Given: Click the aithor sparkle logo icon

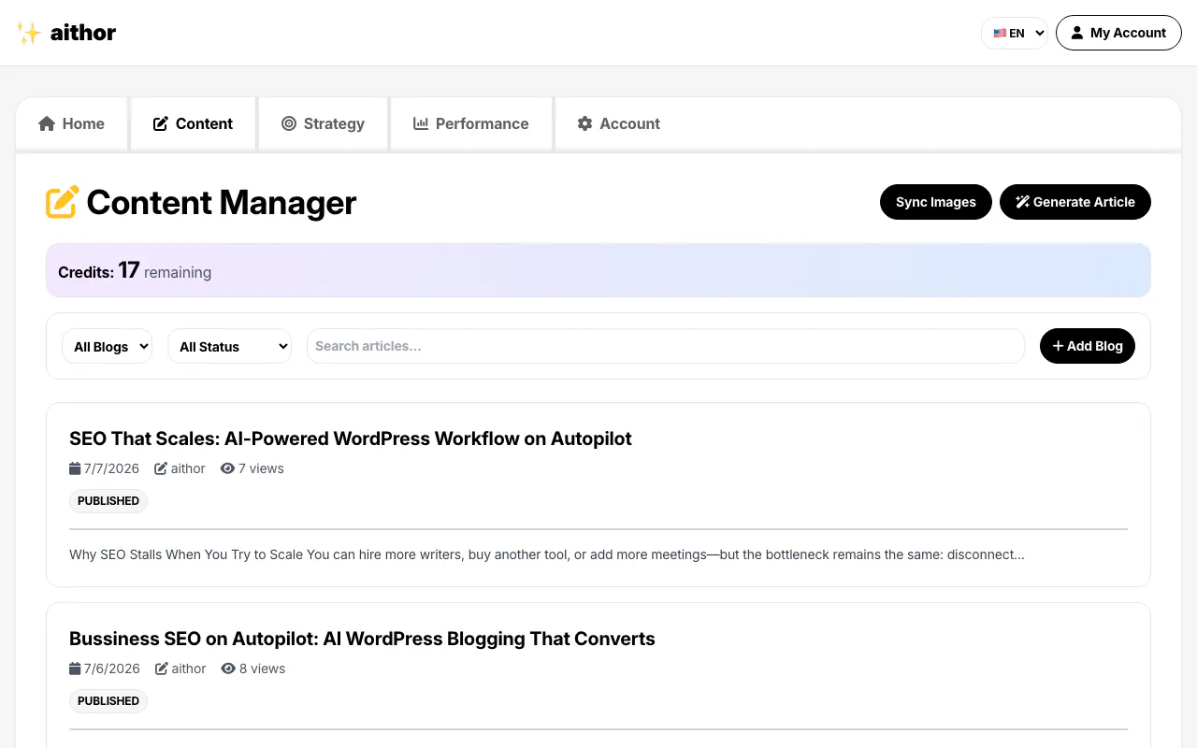Looking at the screenshot, I should pyautogui.click(x=29, y=34).
